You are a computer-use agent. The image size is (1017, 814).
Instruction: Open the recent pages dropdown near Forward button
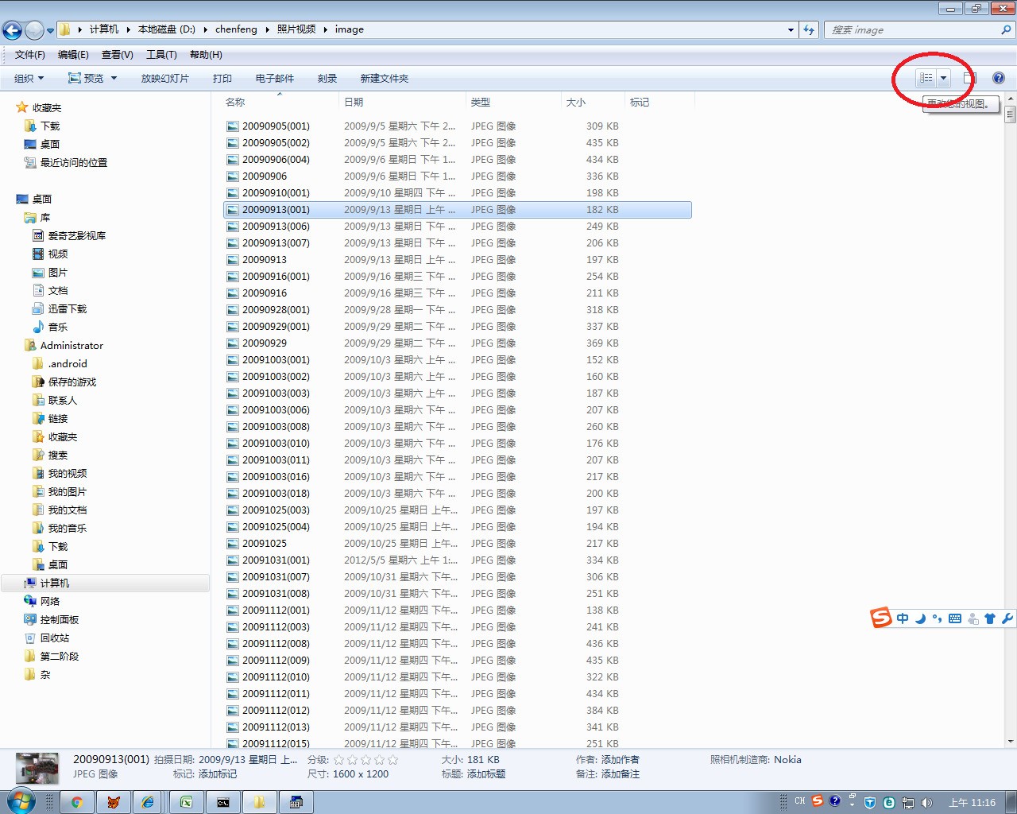50,31
